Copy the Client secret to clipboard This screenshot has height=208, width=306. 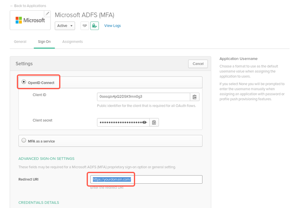pyautogui.click(x=154, y=122)
